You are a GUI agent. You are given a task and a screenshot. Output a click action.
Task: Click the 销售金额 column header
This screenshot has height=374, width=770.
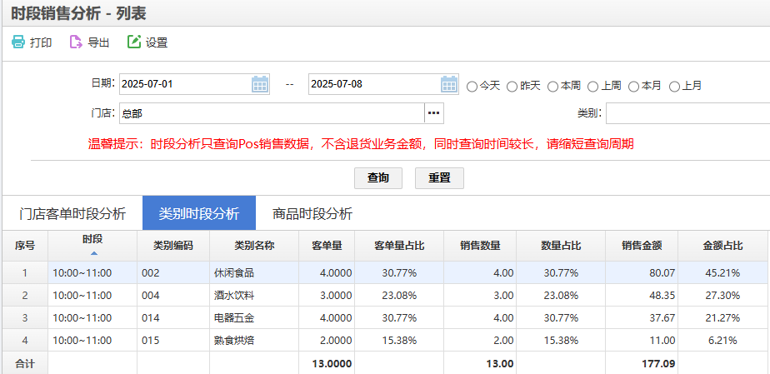coord(642,246)
